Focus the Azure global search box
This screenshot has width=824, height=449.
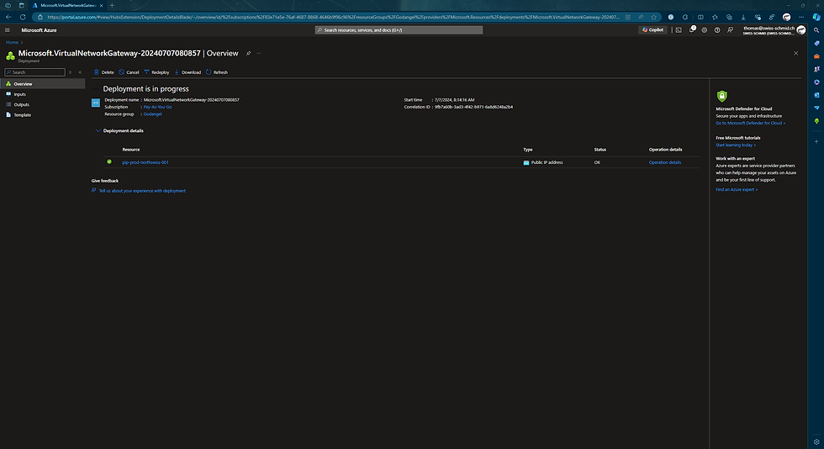(x=399, y=30)
